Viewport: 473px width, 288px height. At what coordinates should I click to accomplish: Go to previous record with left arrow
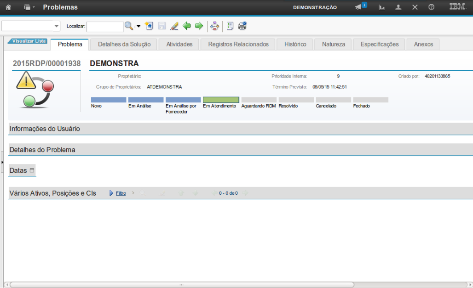(x=186, y=26)
